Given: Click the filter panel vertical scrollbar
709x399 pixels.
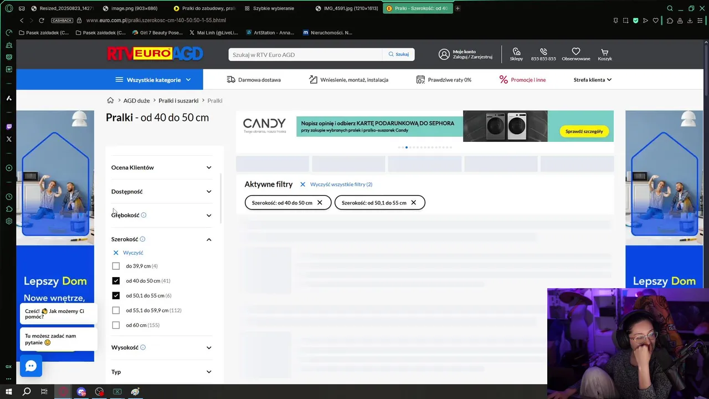Looking at the screenshot, I should [x=221, y=198].
